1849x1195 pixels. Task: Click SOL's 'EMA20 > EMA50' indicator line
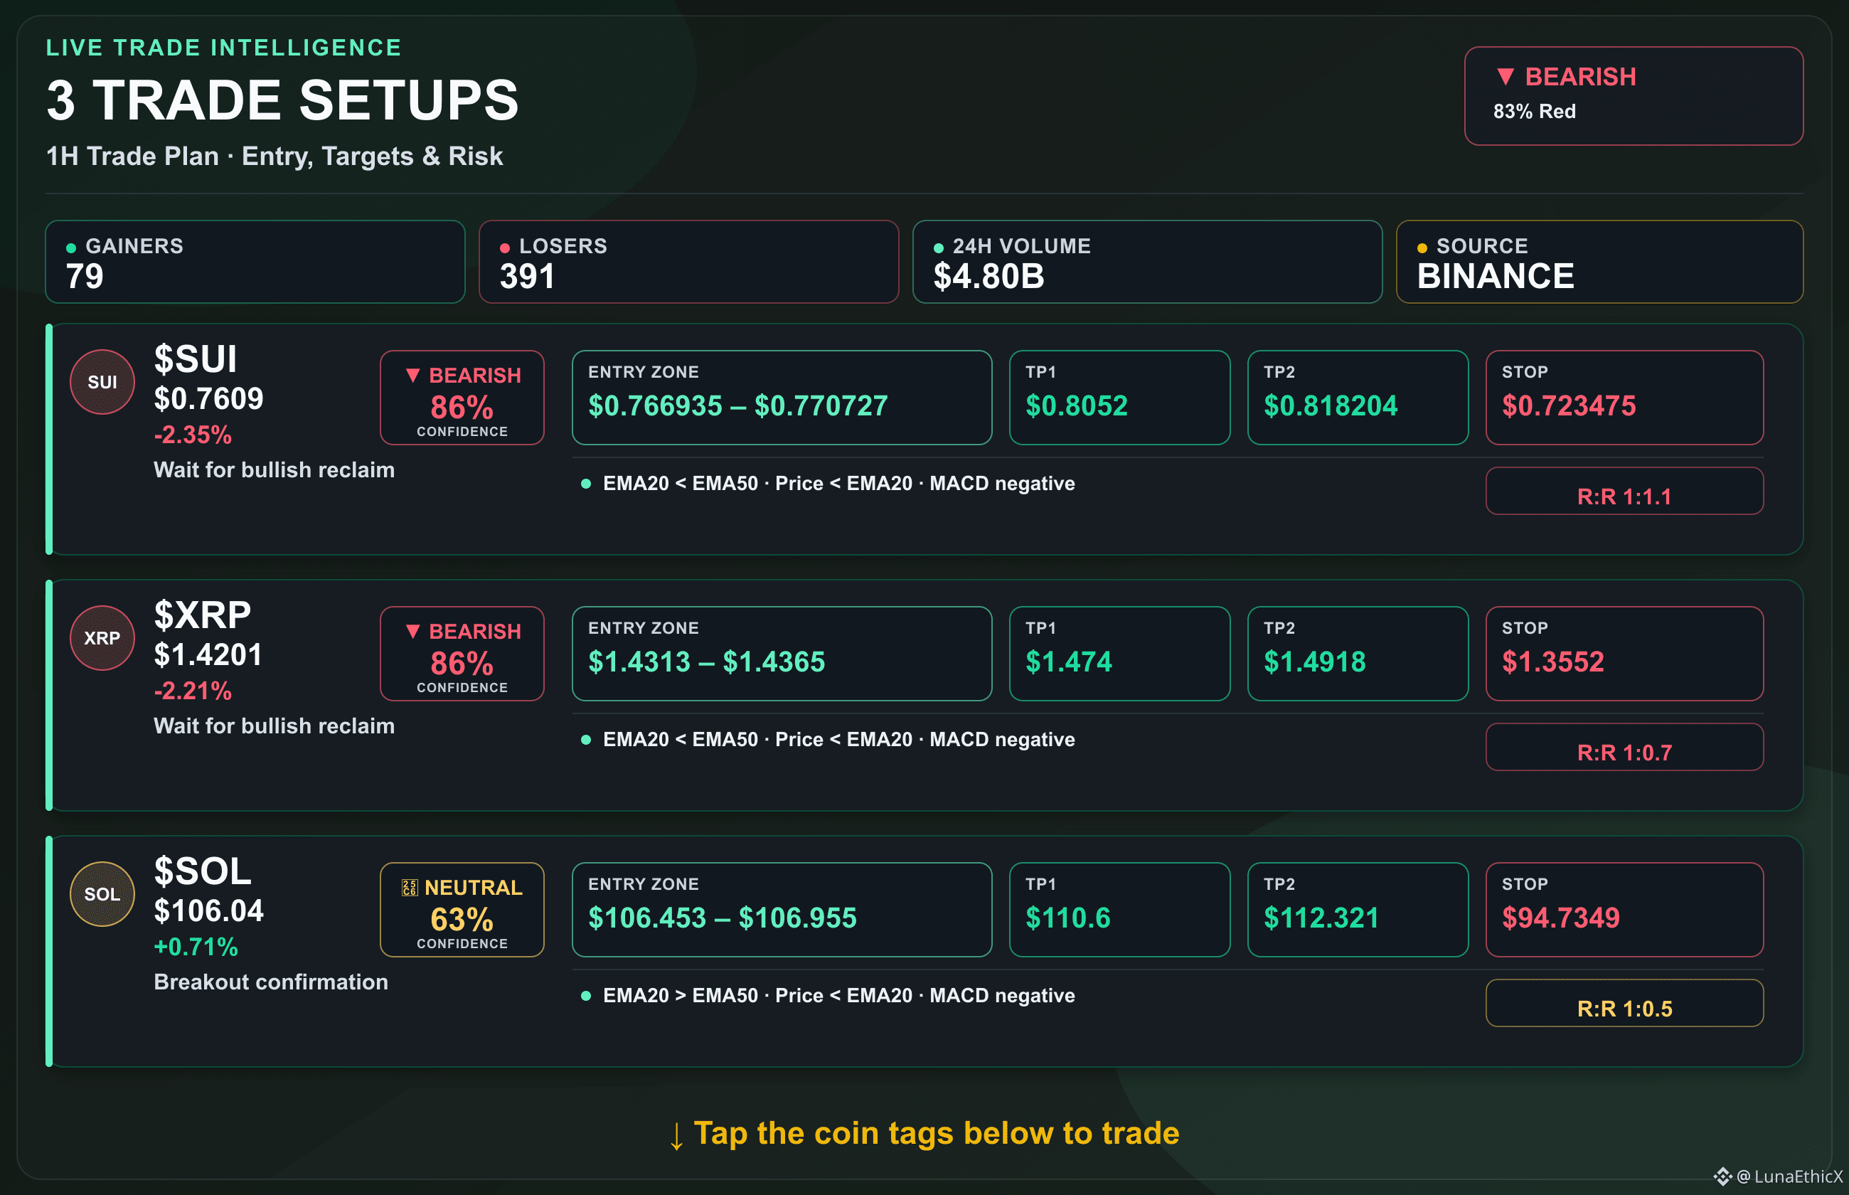pos(838,996)
